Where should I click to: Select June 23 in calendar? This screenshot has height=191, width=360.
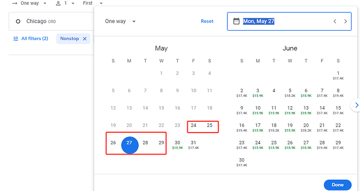coord(242,145)
